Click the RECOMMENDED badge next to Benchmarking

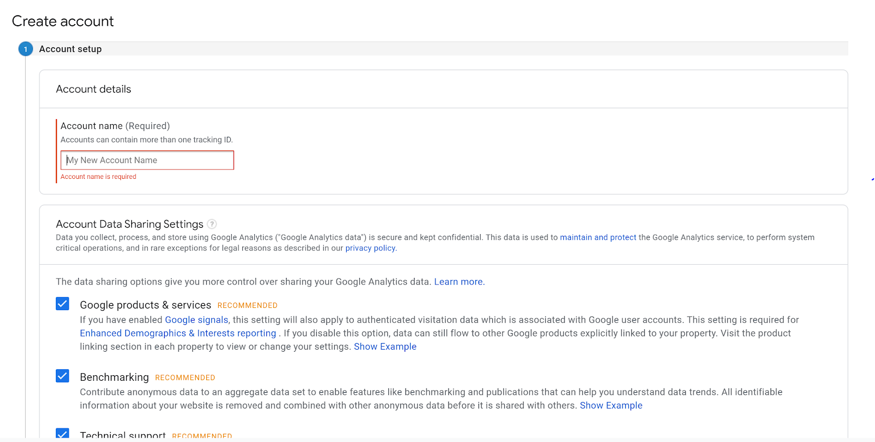coord(185,378)
